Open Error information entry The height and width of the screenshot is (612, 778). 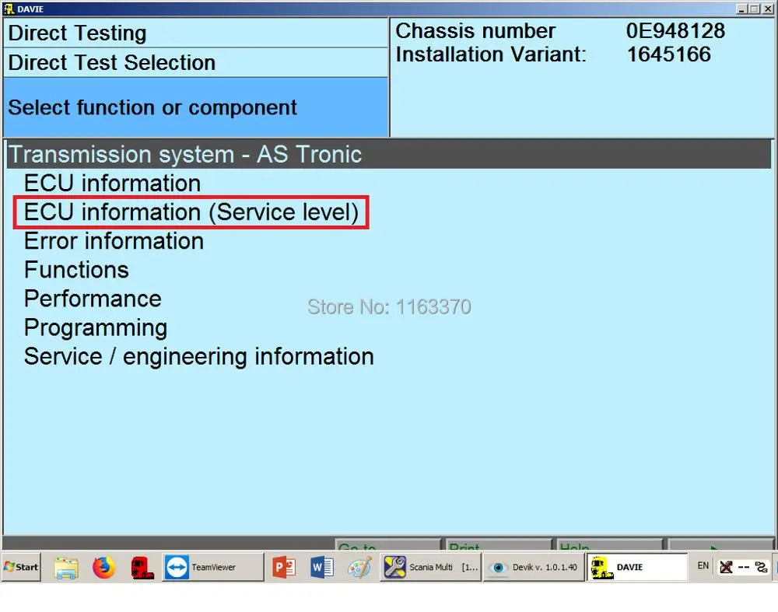(114, 241)
